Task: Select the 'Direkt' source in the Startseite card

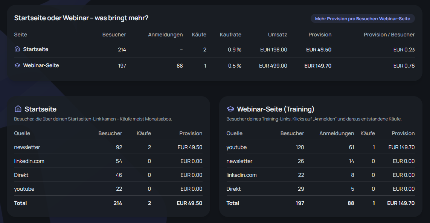Action: pos(21,175)
